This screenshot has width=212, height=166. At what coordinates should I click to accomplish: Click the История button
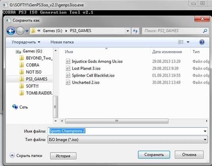[63, 156]
